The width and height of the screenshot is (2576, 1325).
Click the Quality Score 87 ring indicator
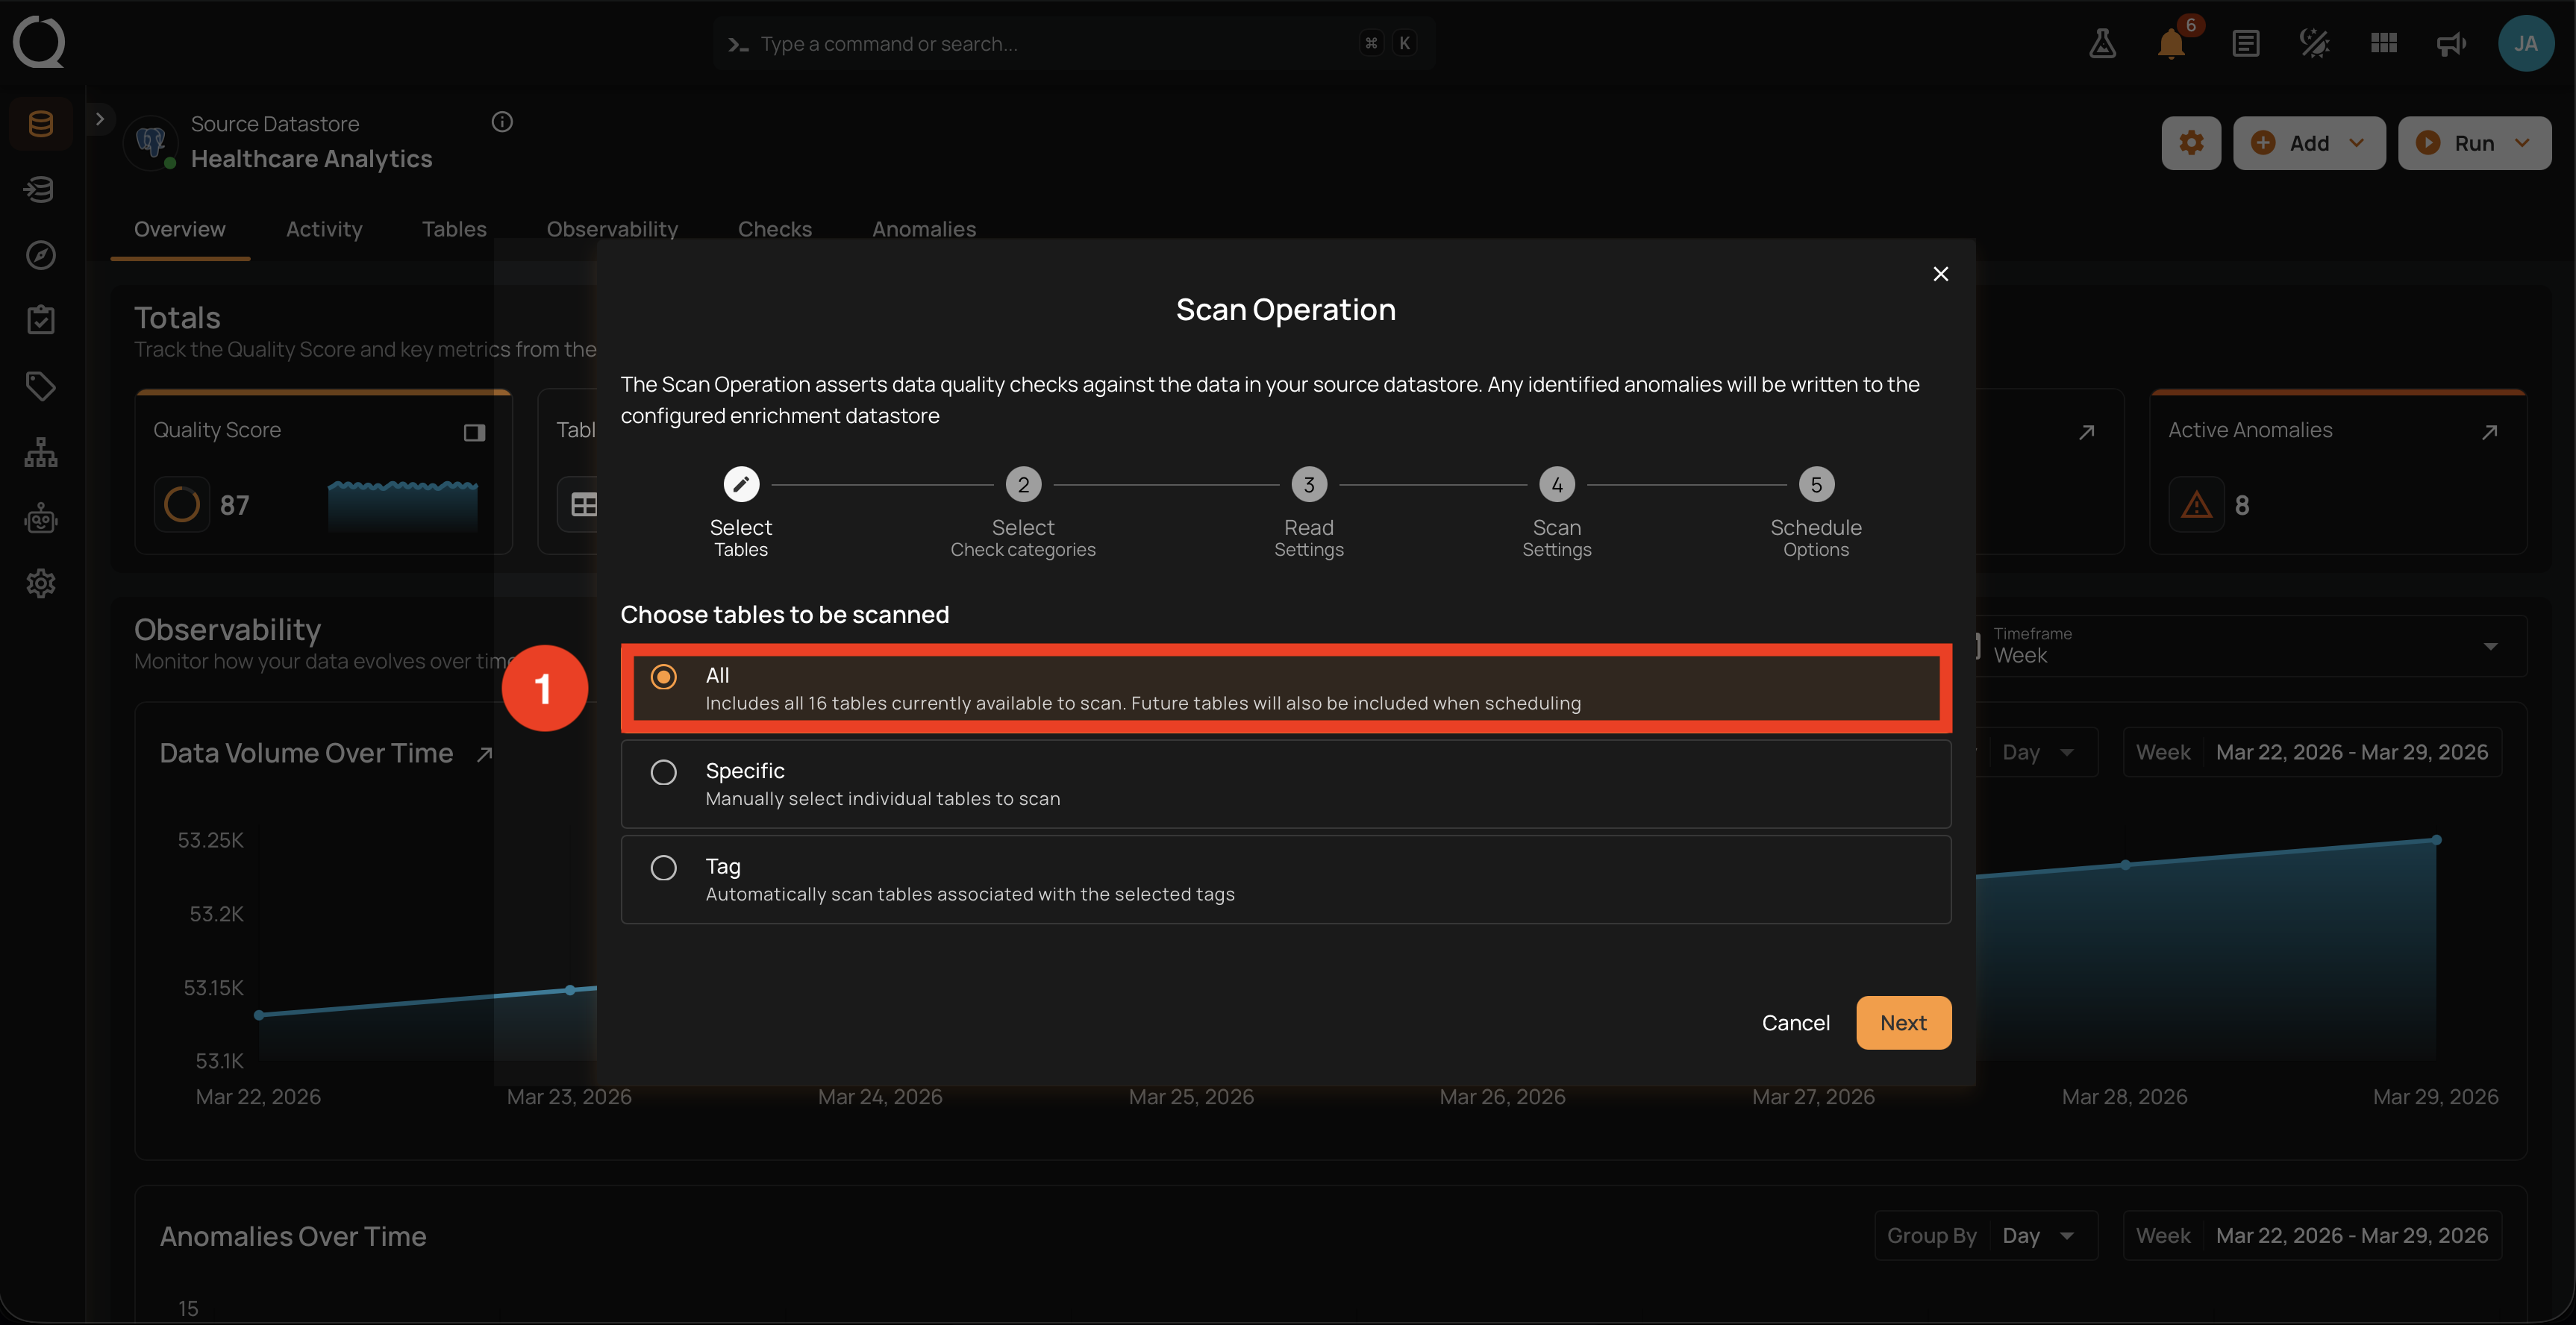tap(182, 505)
